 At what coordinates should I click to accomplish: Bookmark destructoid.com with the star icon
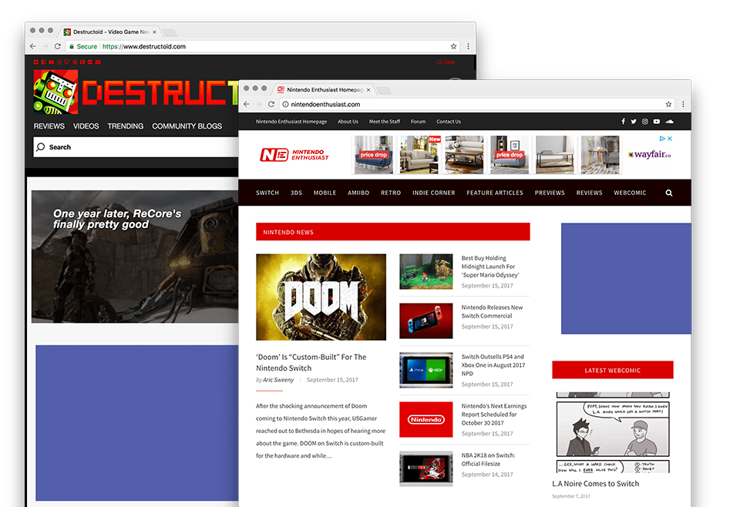453,46
